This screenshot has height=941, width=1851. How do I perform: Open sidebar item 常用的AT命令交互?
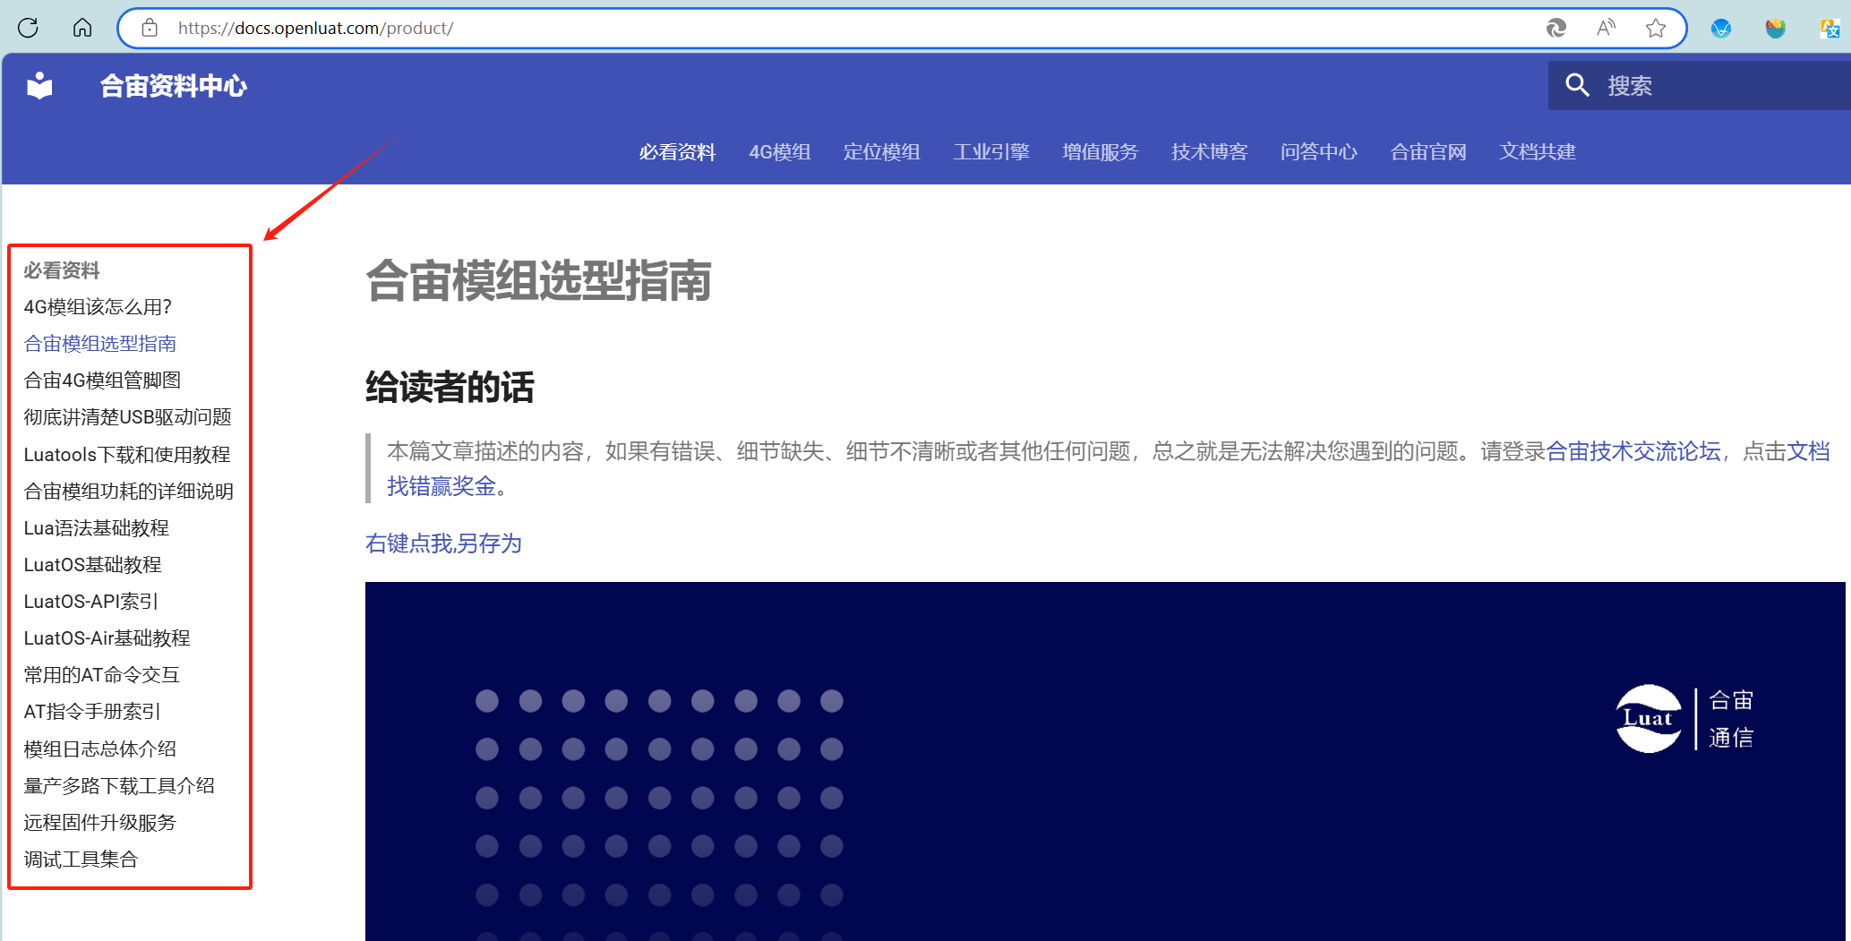pyautogui.click(x=102, y=675)
